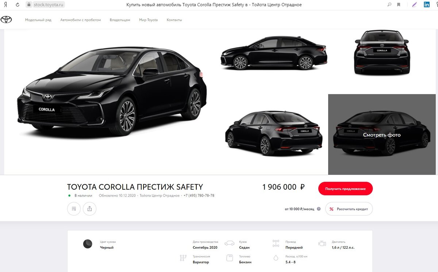Screen dimensions: 438x272
Task: Click the padlock icon in the address bar
Action: click(29, 5)
